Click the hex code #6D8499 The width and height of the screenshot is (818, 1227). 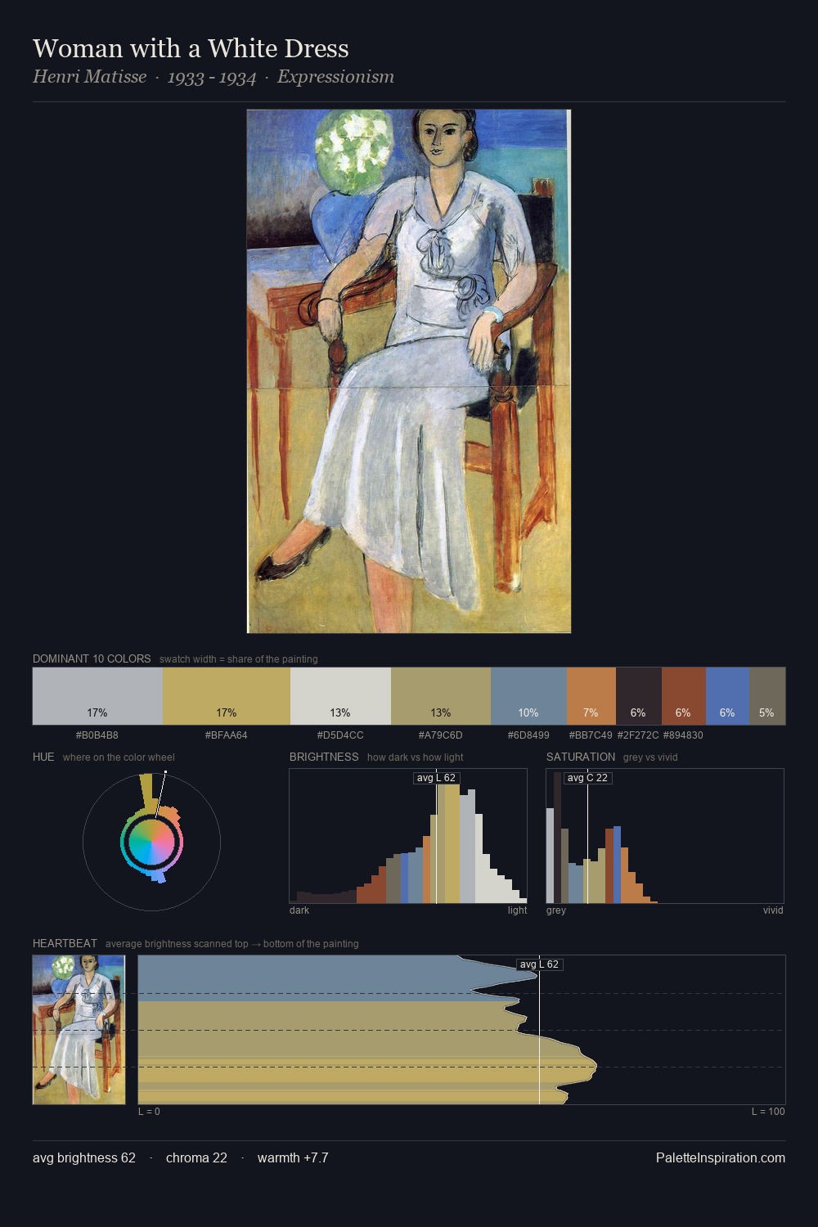point(528,735)
